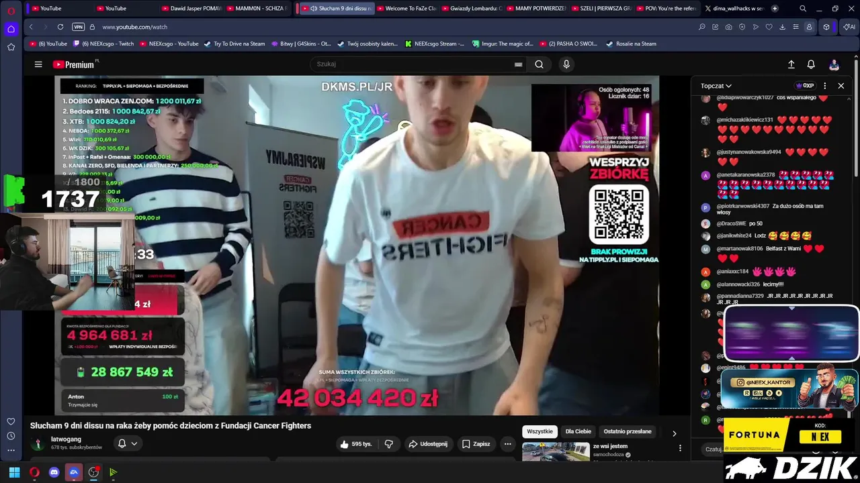The width and height of the screenshot is (860, 483).
Task: Open 'Try To Drive na Steam' bookmark
Action: tap(234, 44)
